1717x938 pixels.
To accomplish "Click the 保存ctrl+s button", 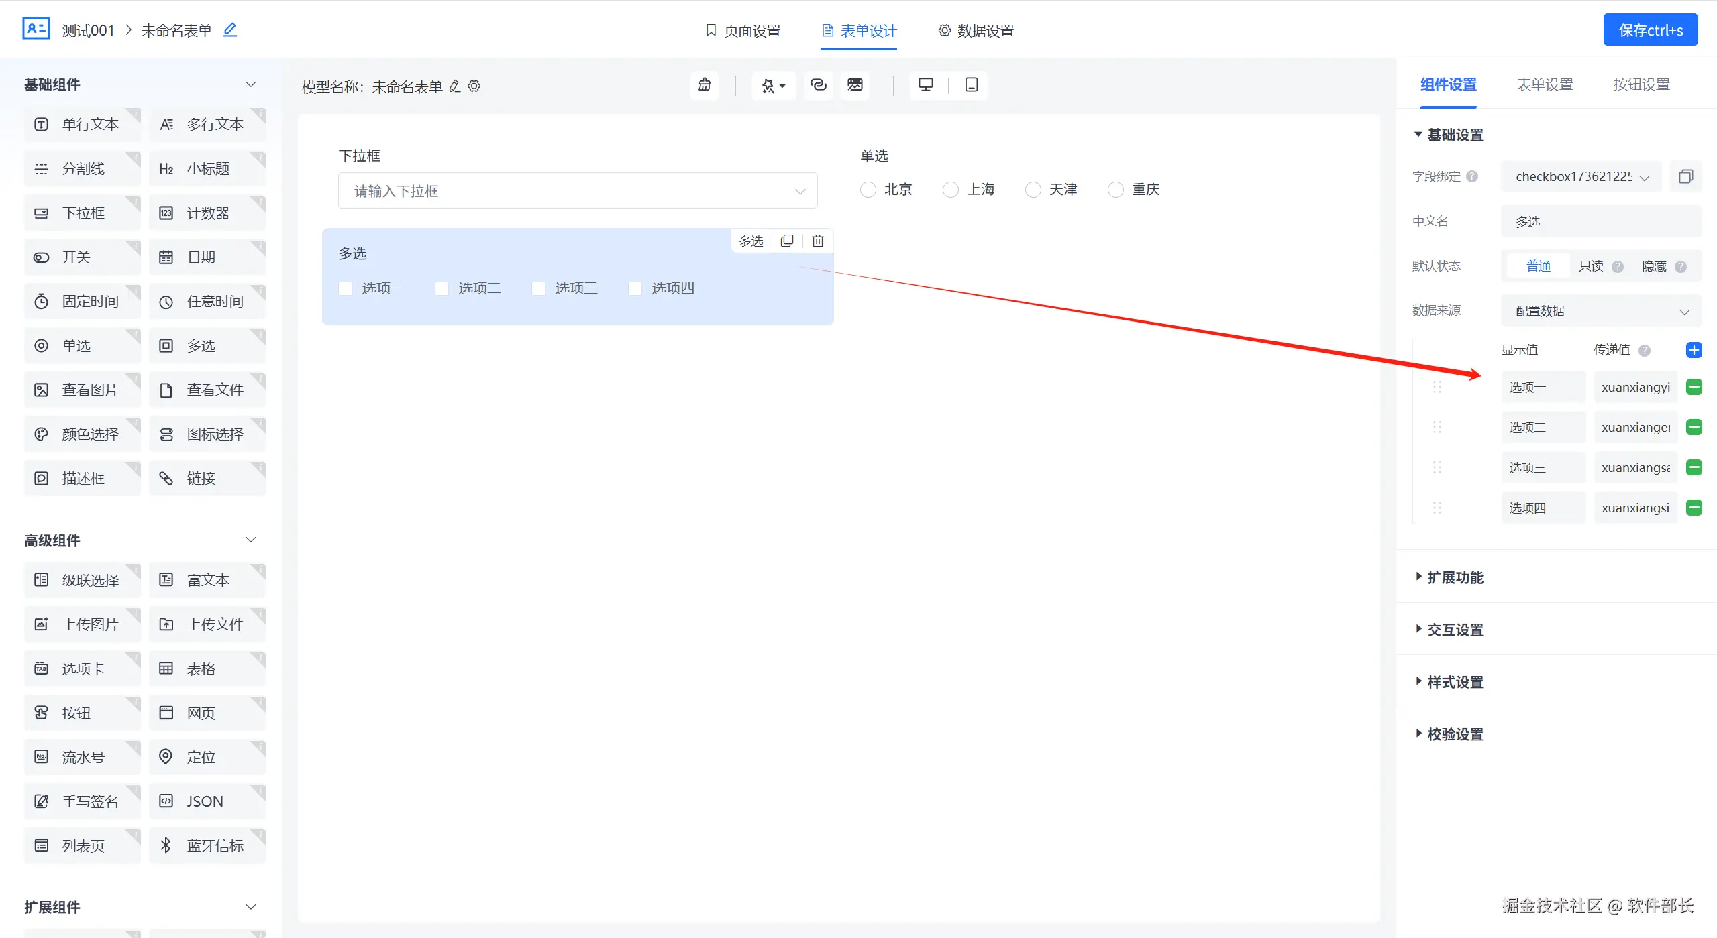I will click(1650, 30).
